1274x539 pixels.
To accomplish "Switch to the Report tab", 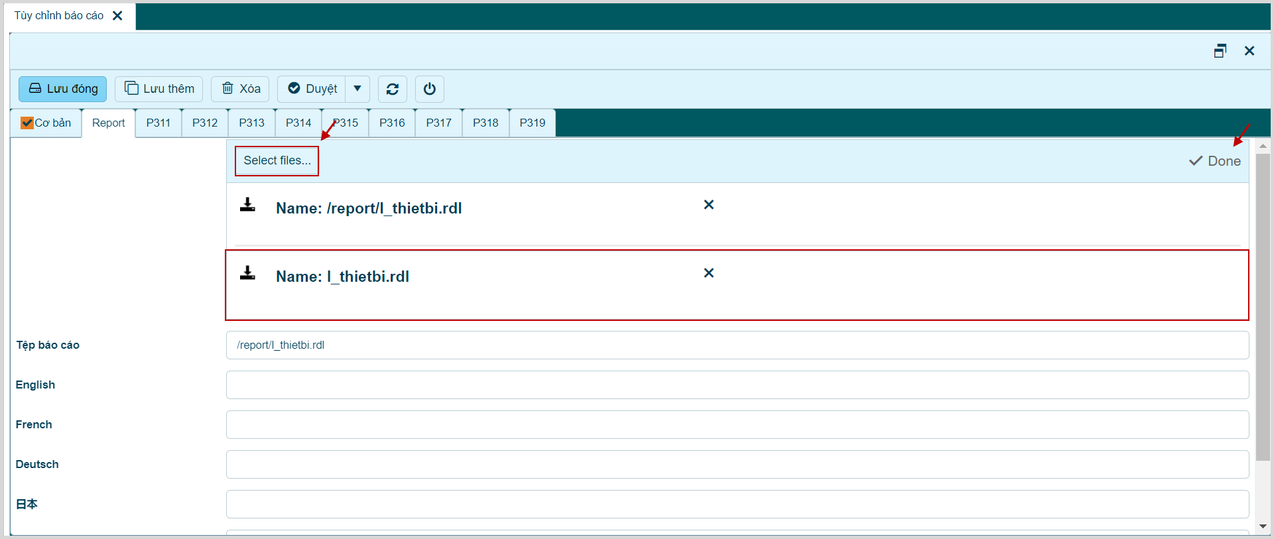I will click(109, 123).
